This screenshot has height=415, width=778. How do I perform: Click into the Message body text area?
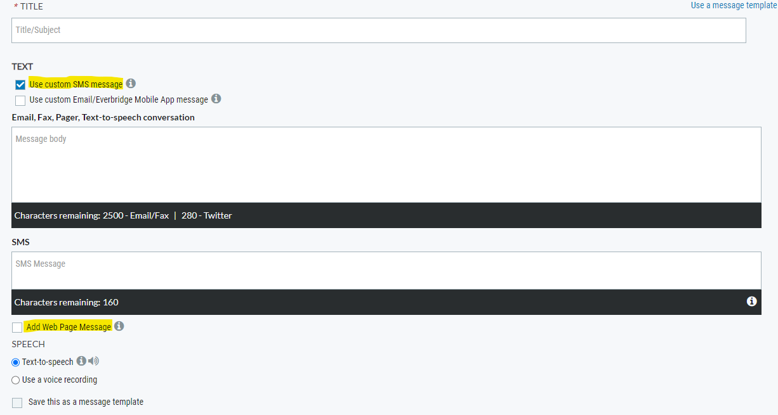point(386,165)
